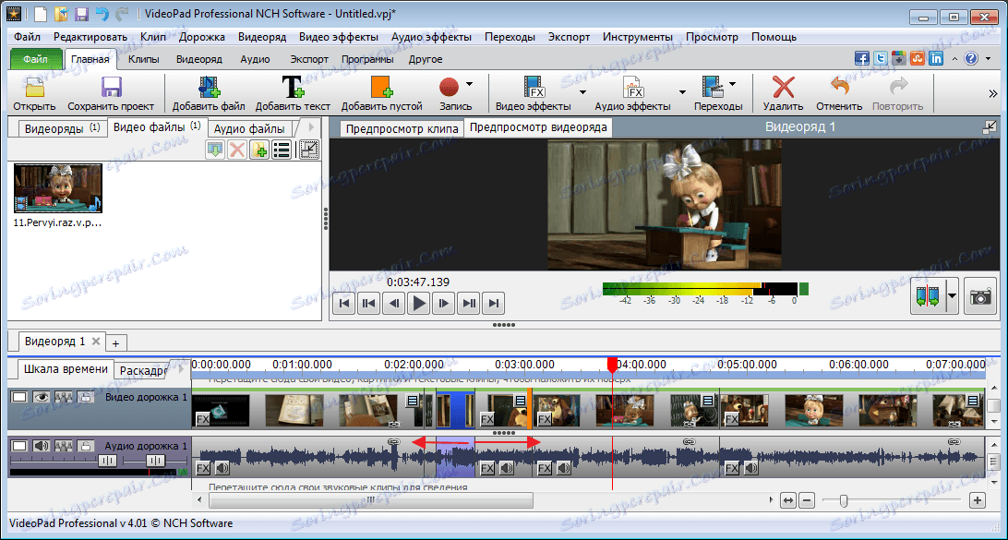The width and height of the screenshot is (1008, 540).
Task: Toggle lock on Аудио дорожка 1
Action: (x=85, y=446)
